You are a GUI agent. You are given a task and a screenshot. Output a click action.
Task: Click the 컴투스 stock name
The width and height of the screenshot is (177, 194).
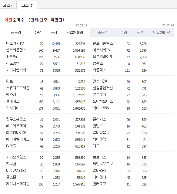pos(98,63)
